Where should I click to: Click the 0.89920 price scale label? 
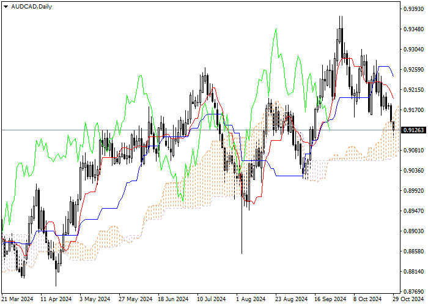[x=414, y=191]
